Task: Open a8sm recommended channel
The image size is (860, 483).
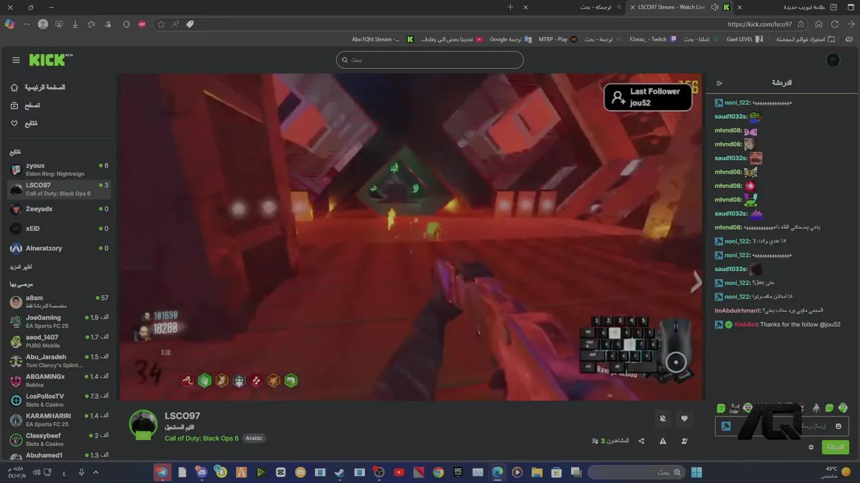Action: [x=59, y=302]
